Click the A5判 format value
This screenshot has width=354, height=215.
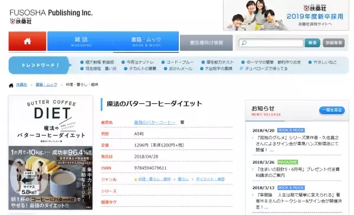pos(139,134)
